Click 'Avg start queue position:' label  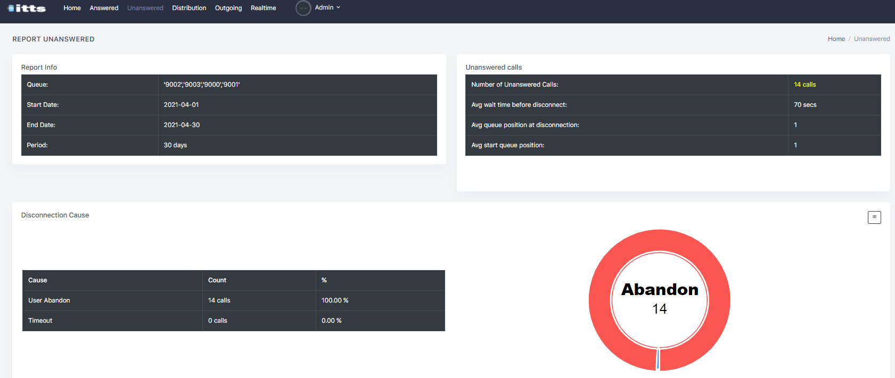click(x=507, y=145)
